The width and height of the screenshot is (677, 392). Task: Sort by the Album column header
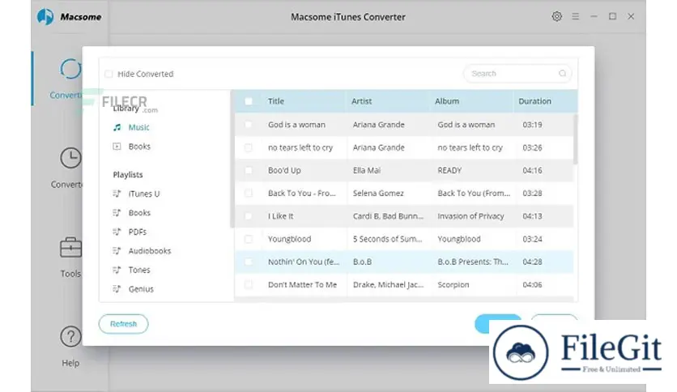(x=447, y=101)
